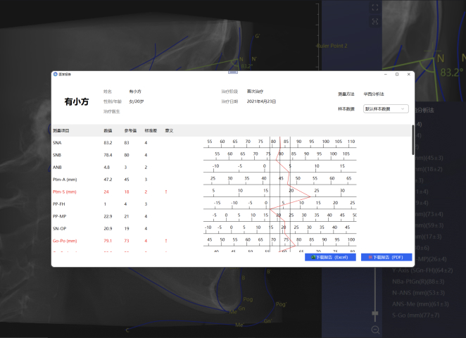Select the S-Go (mm) item in the list
Viewport: 466px width, 338px height.
tap(416, 315)
